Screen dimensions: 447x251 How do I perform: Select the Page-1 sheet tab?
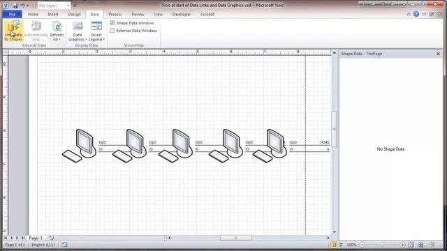click(x=36, y=238)
